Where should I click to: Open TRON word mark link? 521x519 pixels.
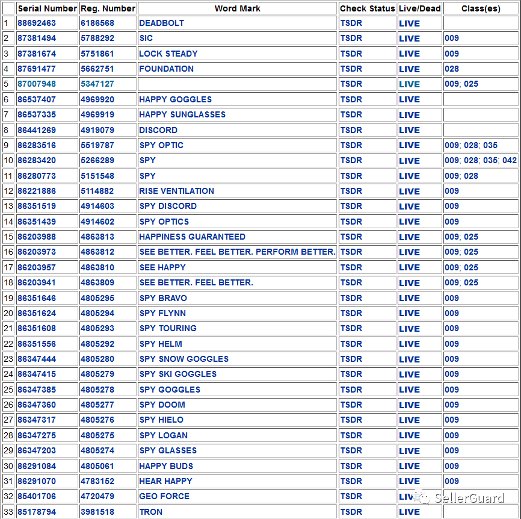tap(150, 512)
